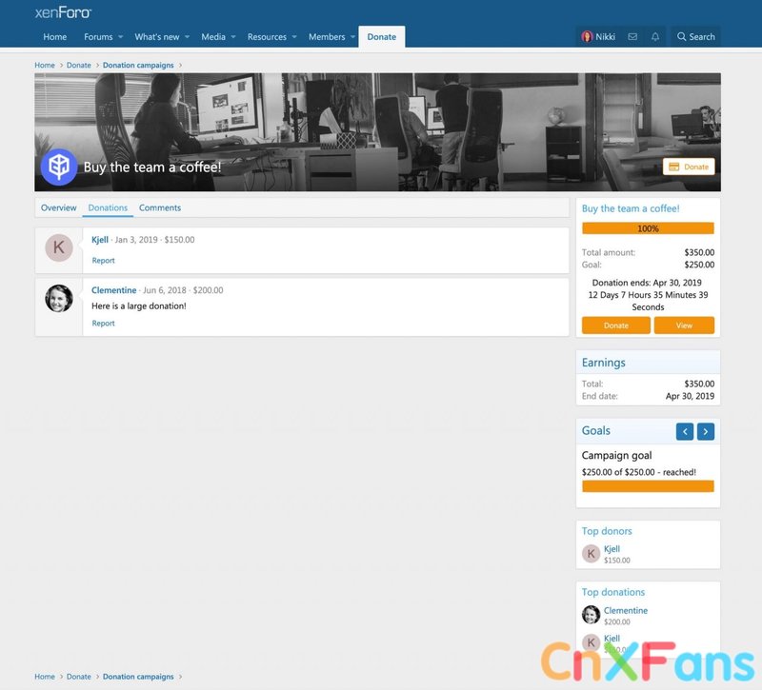
Task: Click 'Here is a large donation!' message
Action: [x=139, y=306]
